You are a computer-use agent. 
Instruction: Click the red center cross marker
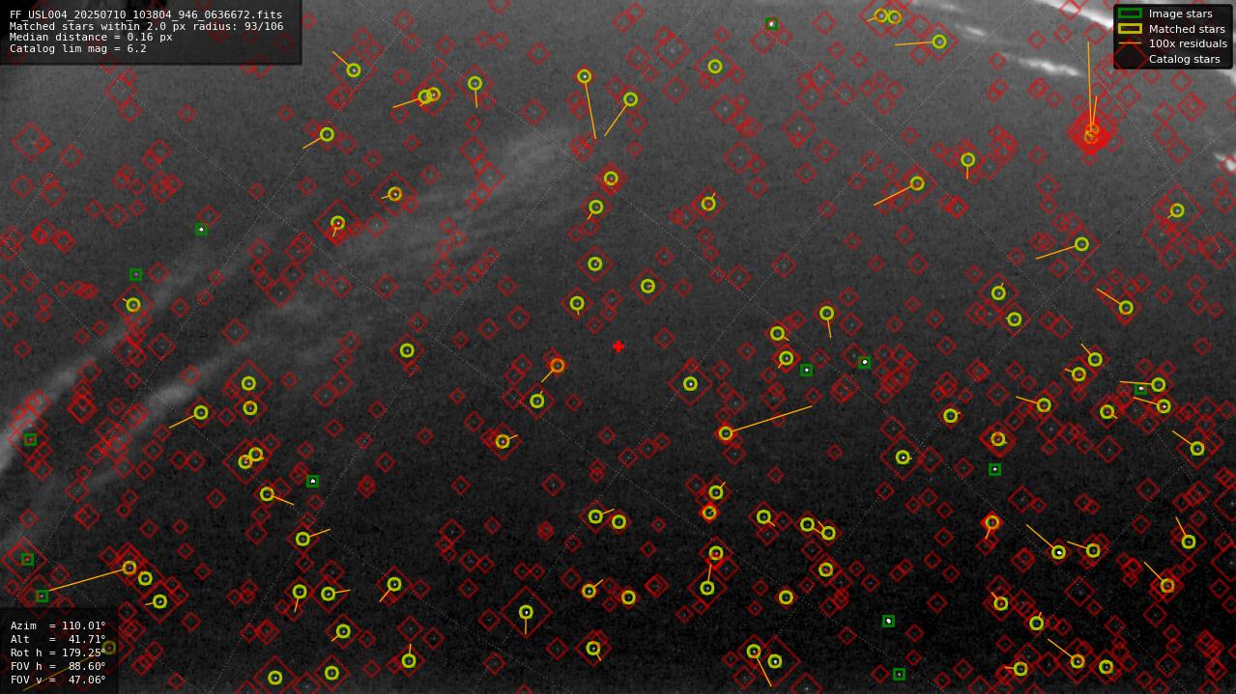tap(618, 347)
